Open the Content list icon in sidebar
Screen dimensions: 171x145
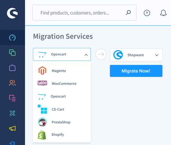pos(12,98)
